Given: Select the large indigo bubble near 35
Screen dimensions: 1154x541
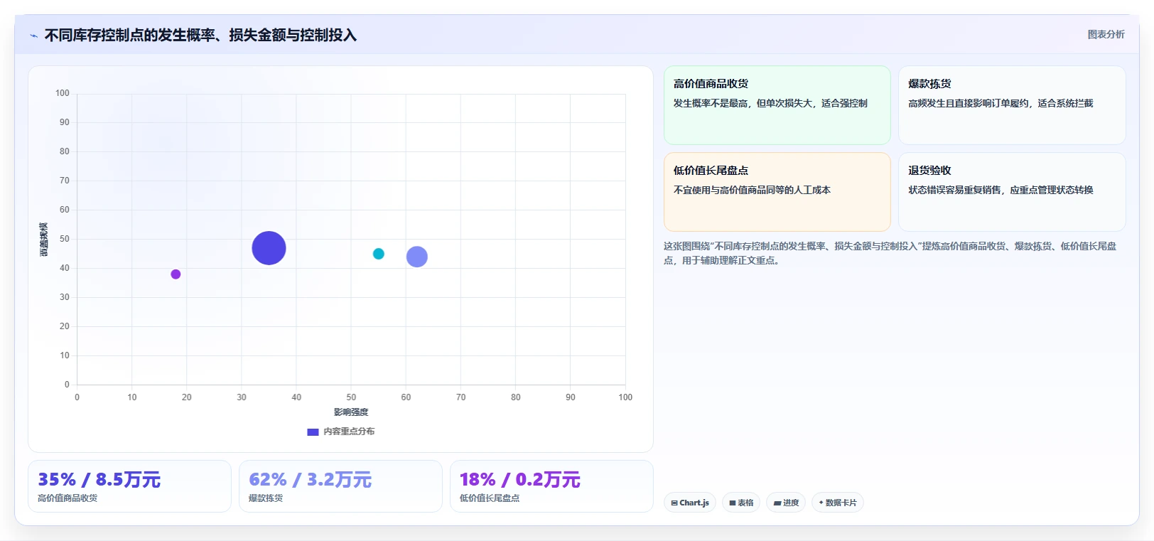Looking at the screenshot, I should (269, 248).
